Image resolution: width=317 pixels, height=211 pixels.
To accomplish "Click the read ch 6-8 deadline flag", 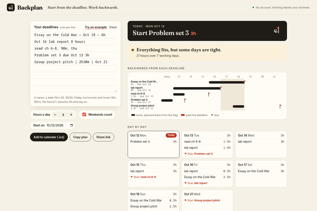I will tap(209, 94).
